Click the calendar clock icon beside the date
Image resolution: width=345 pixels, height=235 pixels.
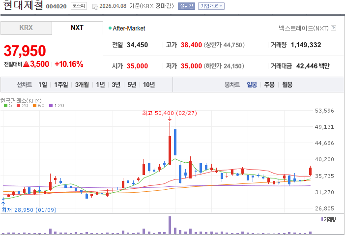(x=95, y=7)
